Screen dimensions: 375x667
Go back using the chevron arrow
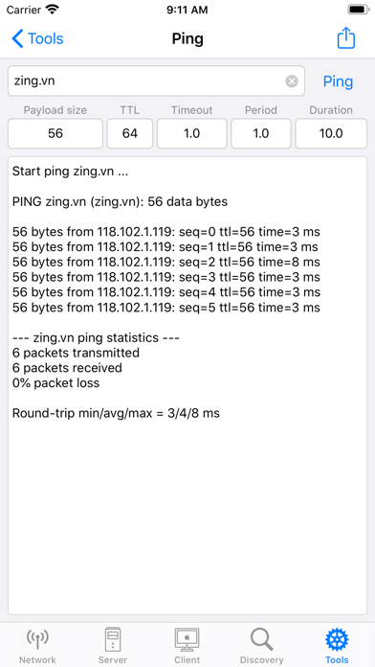click(17, 38)
